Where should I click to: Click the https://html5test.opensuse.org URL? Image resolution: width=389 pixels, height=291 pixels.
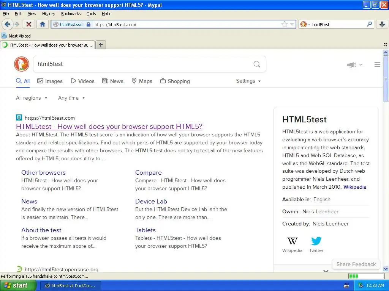tap(62, 269)
